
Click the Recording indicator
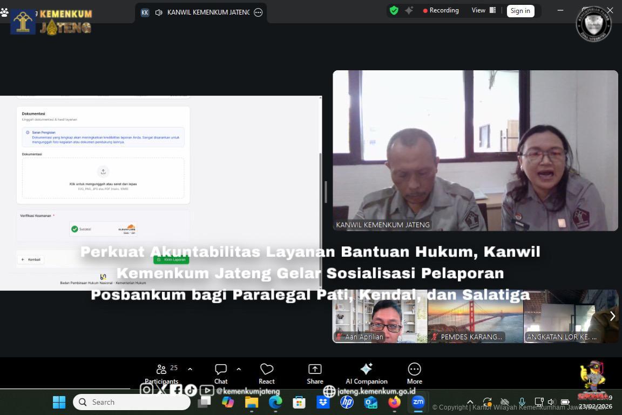pyautogui.click(x=441, y=10)
